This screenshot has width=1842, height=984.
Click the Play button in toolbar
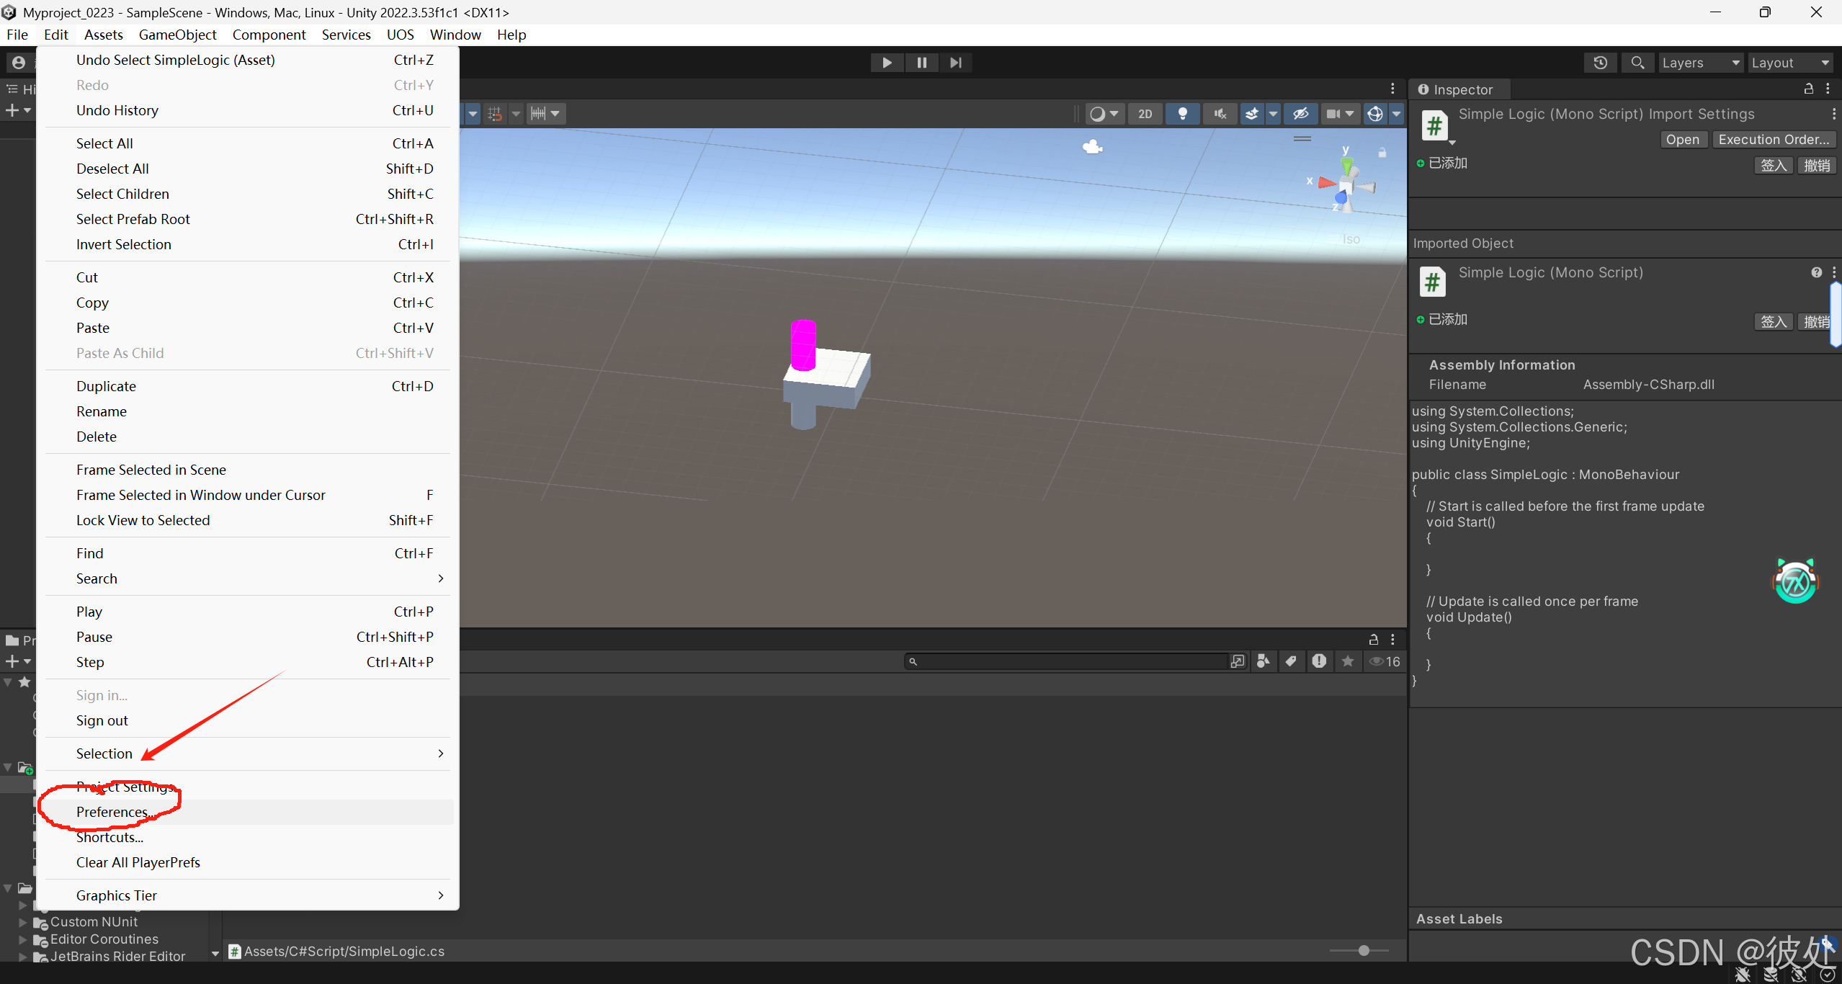pos(887,63)
